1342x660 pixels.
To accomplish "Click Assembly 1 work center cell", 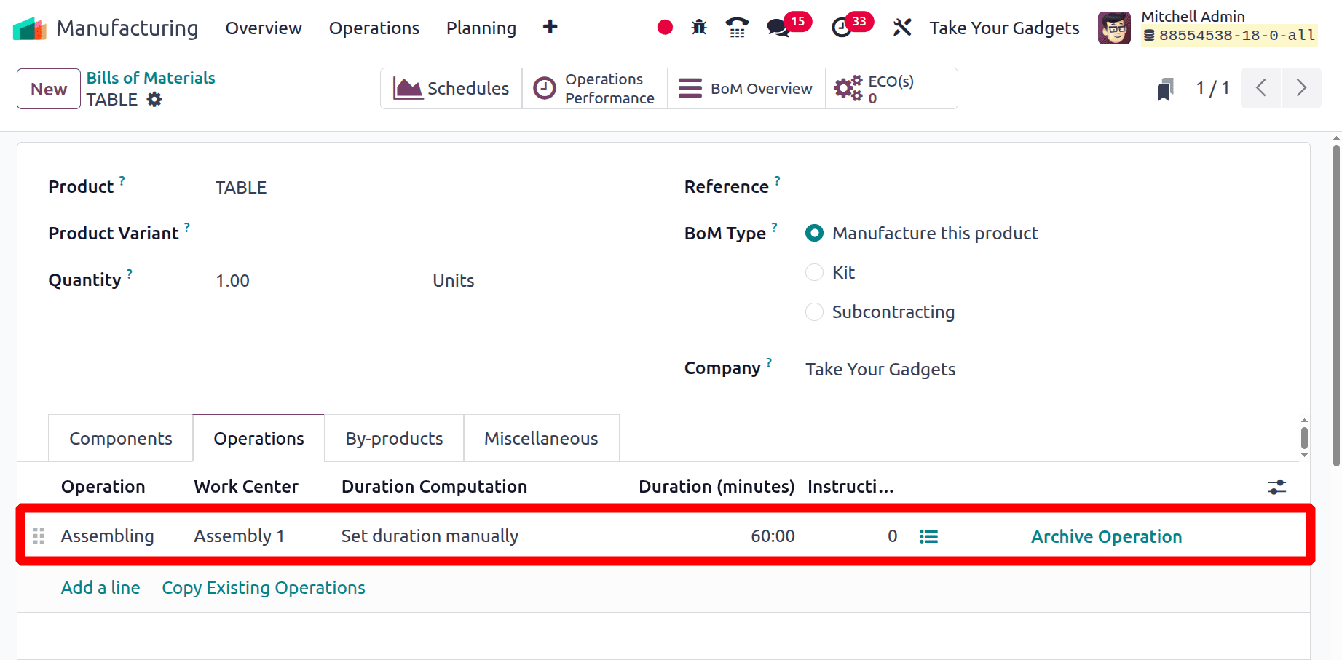I will pyautogui.click(x=239, y=536).
